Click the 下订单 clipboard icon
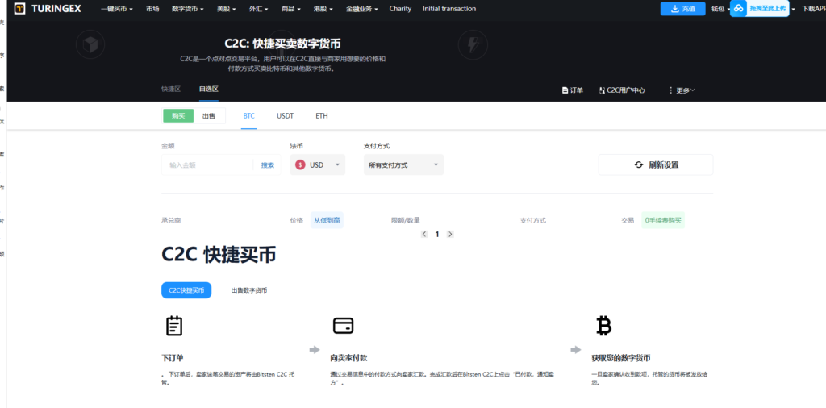 point(174,326)
